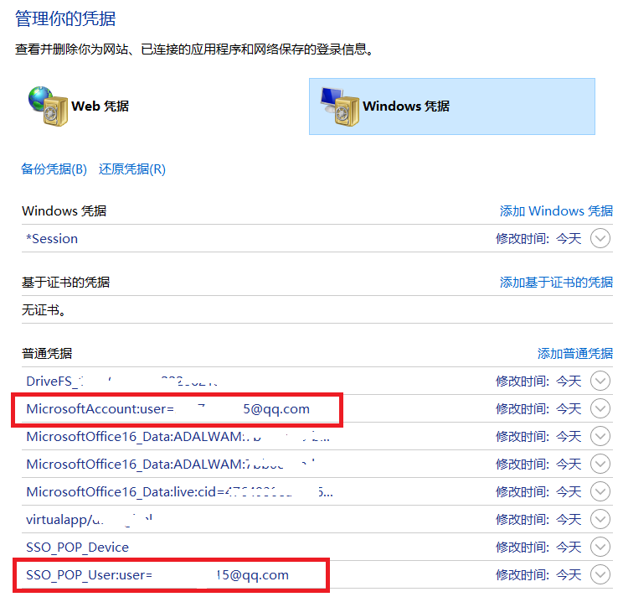Click the 普通凭据 section header

(47, 353)
